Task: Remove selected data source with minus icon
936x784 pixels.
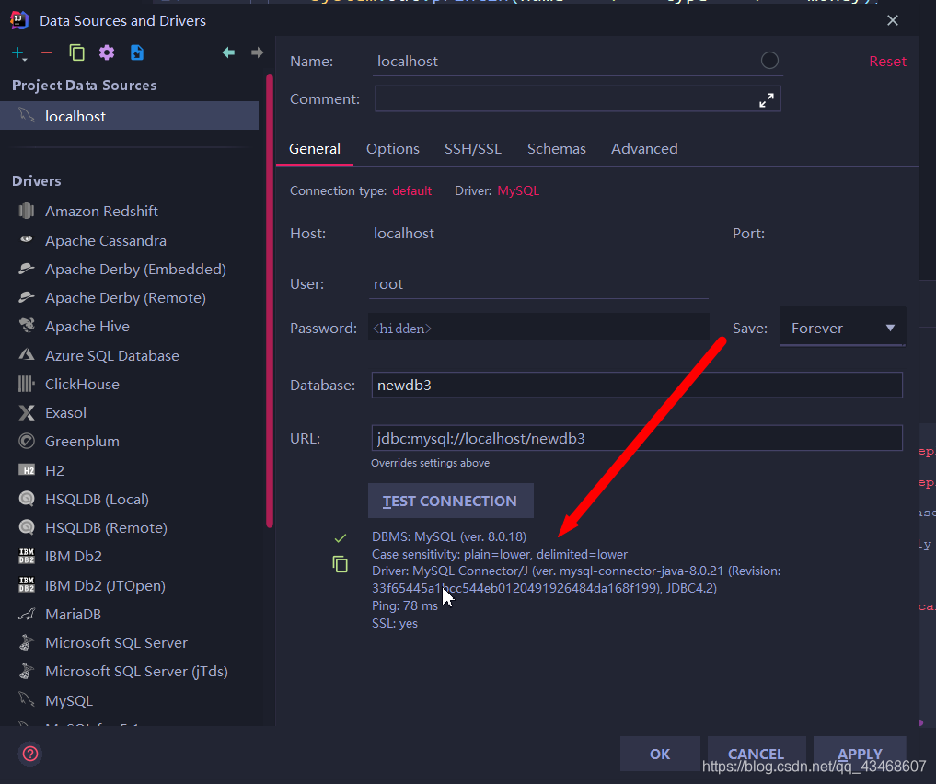Action: [x=47, y=53]
